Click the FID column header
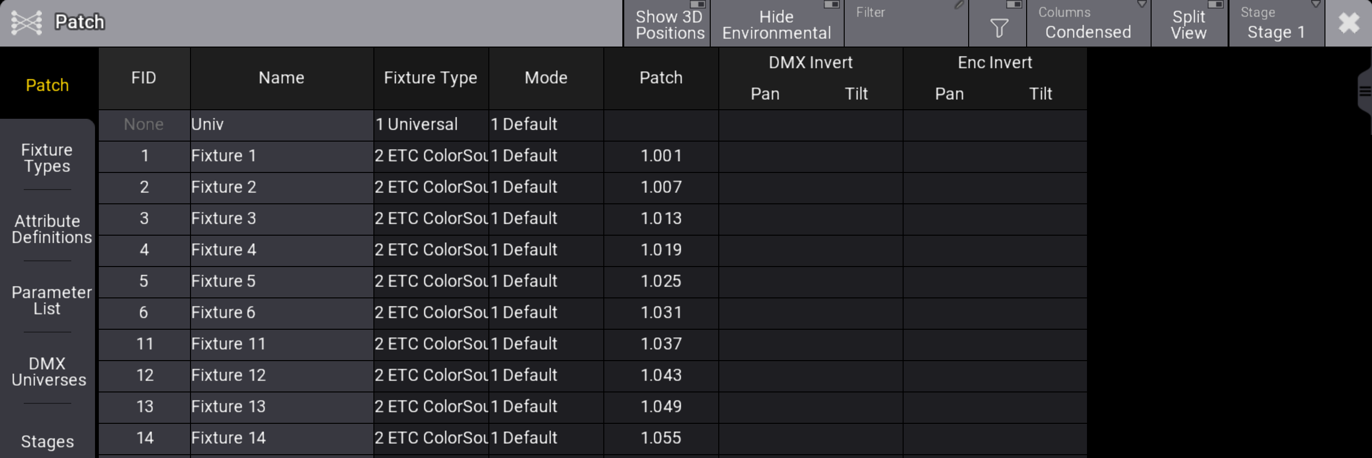 coord(144,78)
